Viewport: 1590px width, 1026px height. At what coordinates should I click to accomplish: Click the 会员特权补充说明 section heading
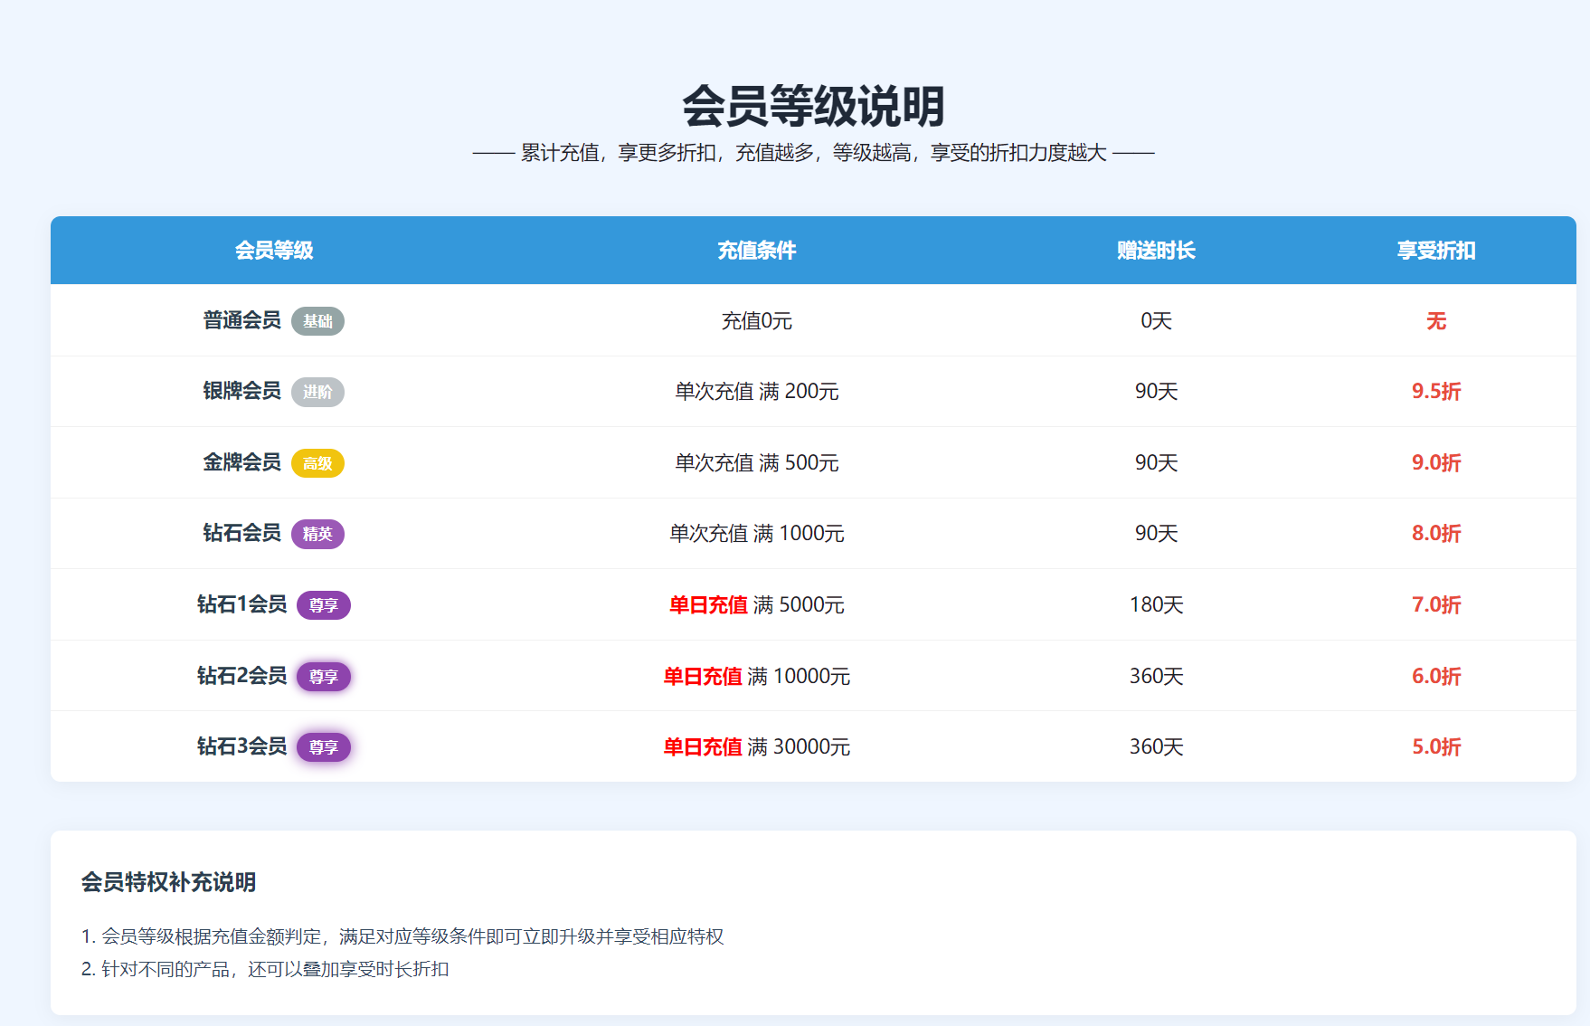[x=168, y=882]
